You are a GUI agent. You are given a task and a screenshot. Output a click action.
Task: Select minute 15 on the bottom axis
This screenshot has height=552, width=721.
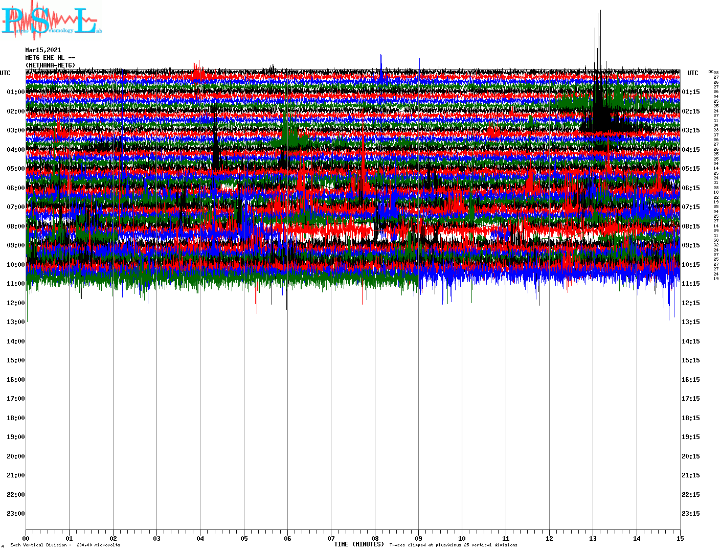[x=680, y=538]
